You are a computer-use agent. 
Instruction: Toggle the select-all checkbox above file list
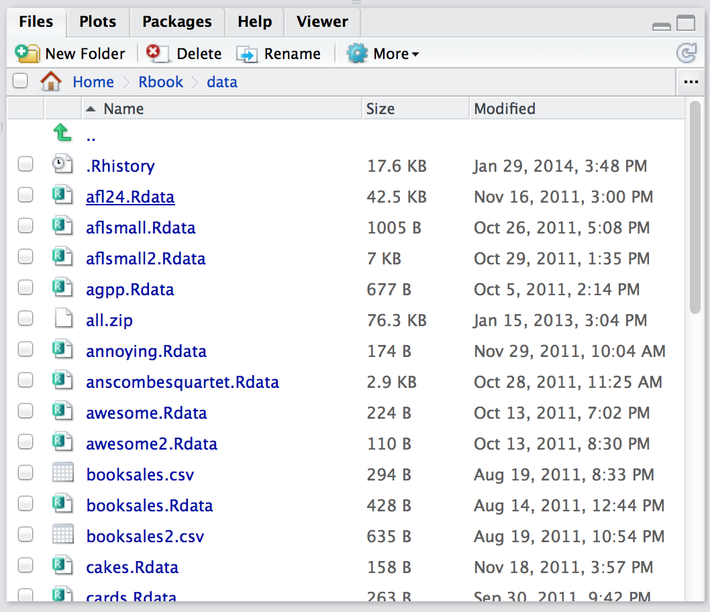20,81
